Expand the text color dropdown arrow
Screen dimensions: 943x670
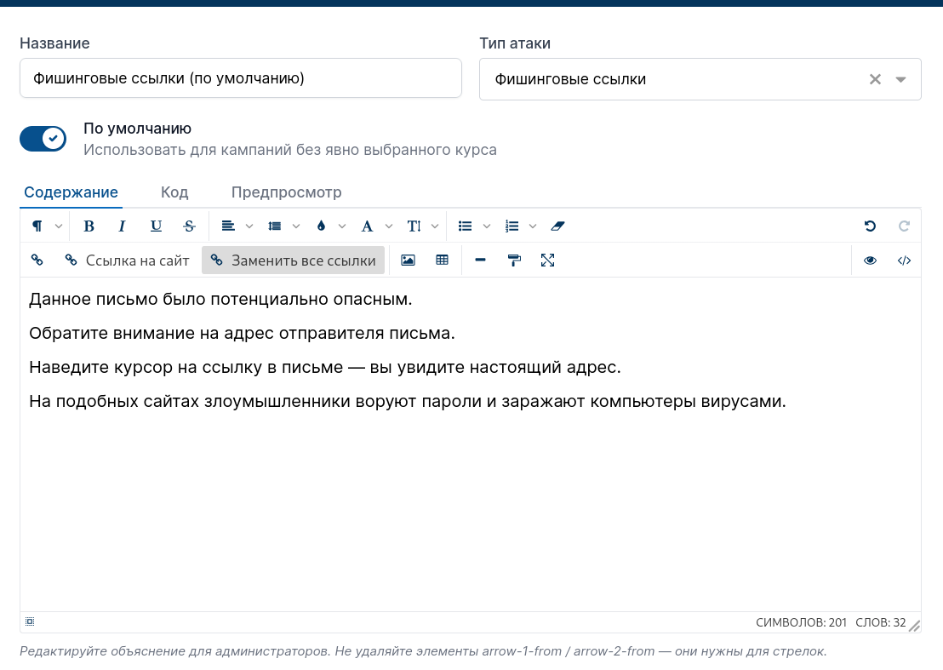click(342, 226)
